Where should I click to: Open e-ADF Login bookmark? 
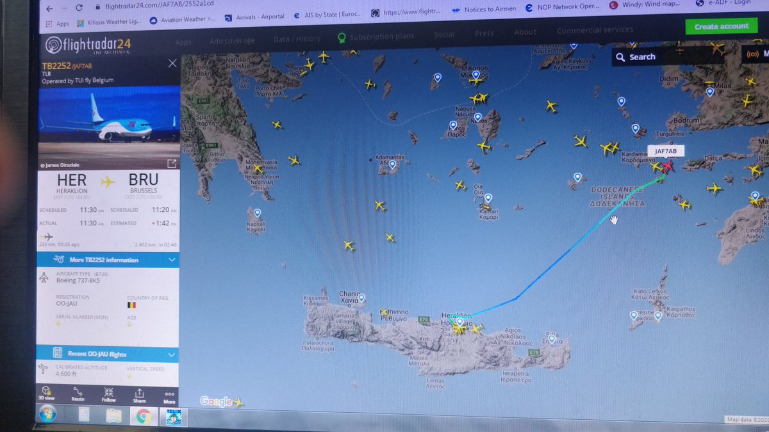pyautogui.click(x=724, y=4)
